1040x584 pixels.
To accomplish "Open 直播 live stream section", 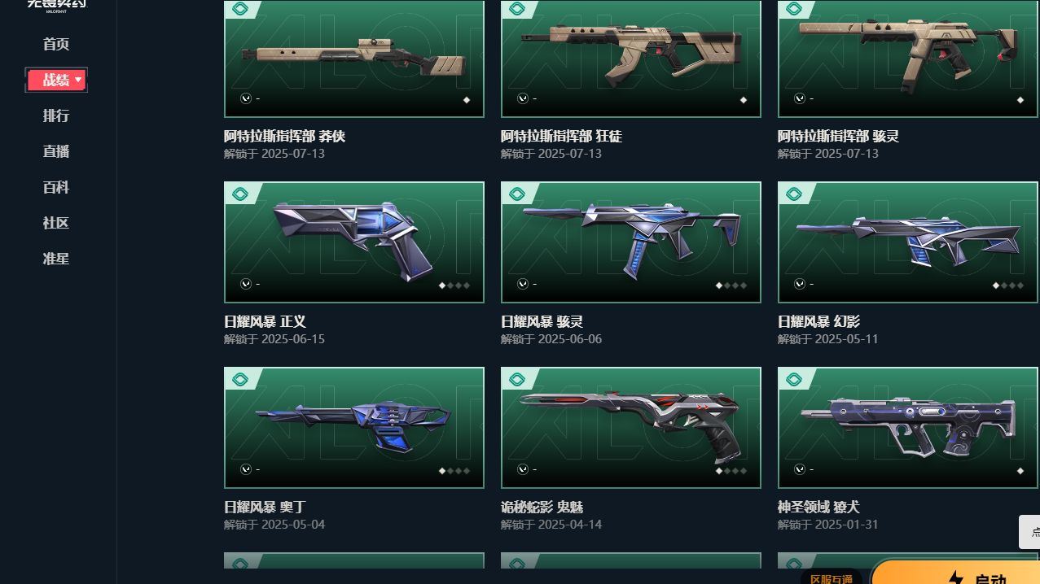I will coord(56,151).
